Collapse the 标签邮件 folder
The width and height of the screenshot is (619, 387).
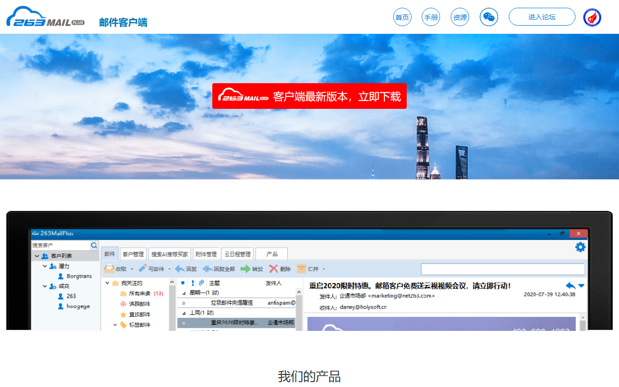click(115, 325)
